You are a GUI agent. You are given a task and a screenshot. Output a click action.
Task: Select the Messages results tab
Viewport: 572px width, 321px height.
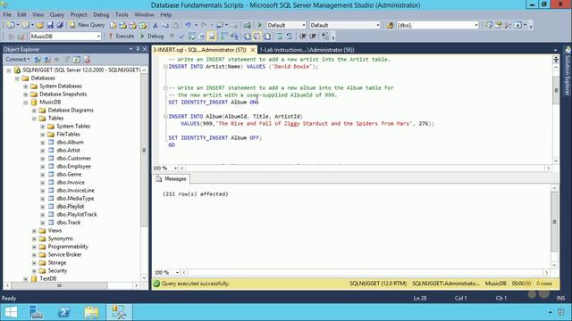(171, 178)
